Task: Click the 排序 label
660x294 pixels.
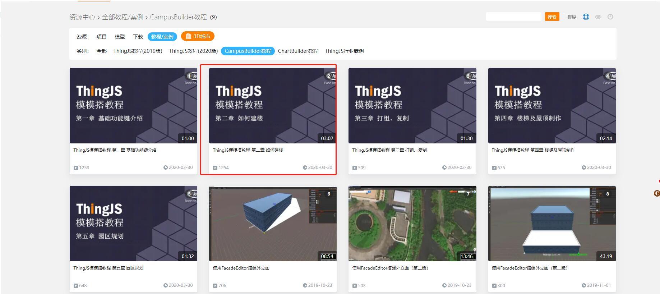Action: [572, 17]
